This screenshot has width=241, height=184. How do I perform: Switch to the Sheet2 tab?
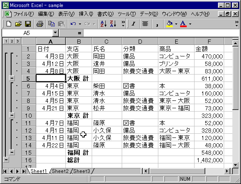coord(60,171)
